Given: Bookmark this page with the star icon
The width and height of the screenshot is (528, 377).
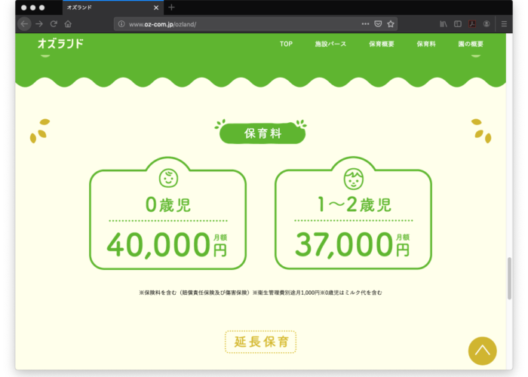Looking at the screenshot, I should (391, 24).
